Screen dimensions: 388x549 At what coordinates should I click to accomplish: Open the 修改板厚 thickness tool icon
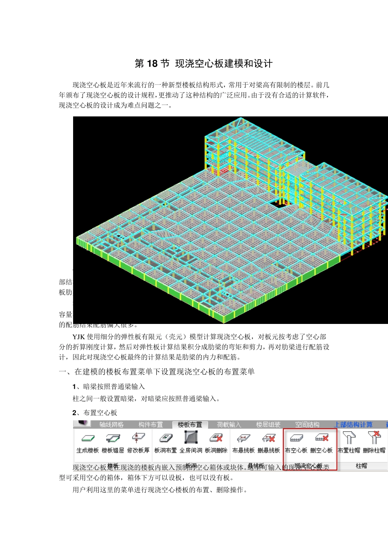click(x=138, y=438)
